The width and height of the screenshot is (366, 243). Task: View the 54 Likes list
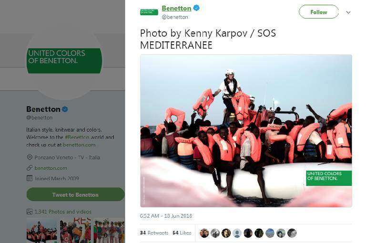(x=182, y=233)
